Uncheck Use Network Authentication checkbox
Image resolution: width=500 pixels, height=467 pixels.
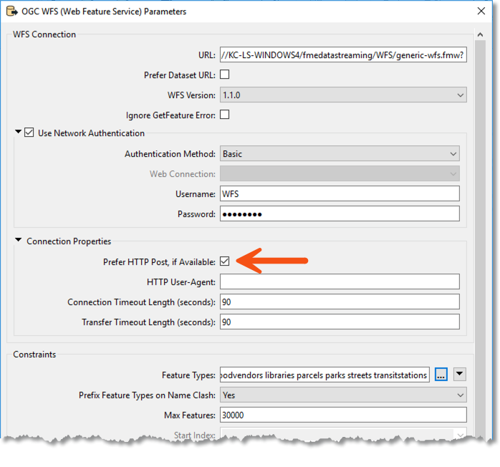tap(29, 133)
